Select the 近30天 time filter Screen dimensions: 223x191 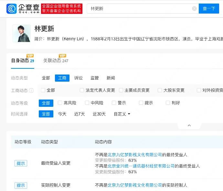coord(99,114)
